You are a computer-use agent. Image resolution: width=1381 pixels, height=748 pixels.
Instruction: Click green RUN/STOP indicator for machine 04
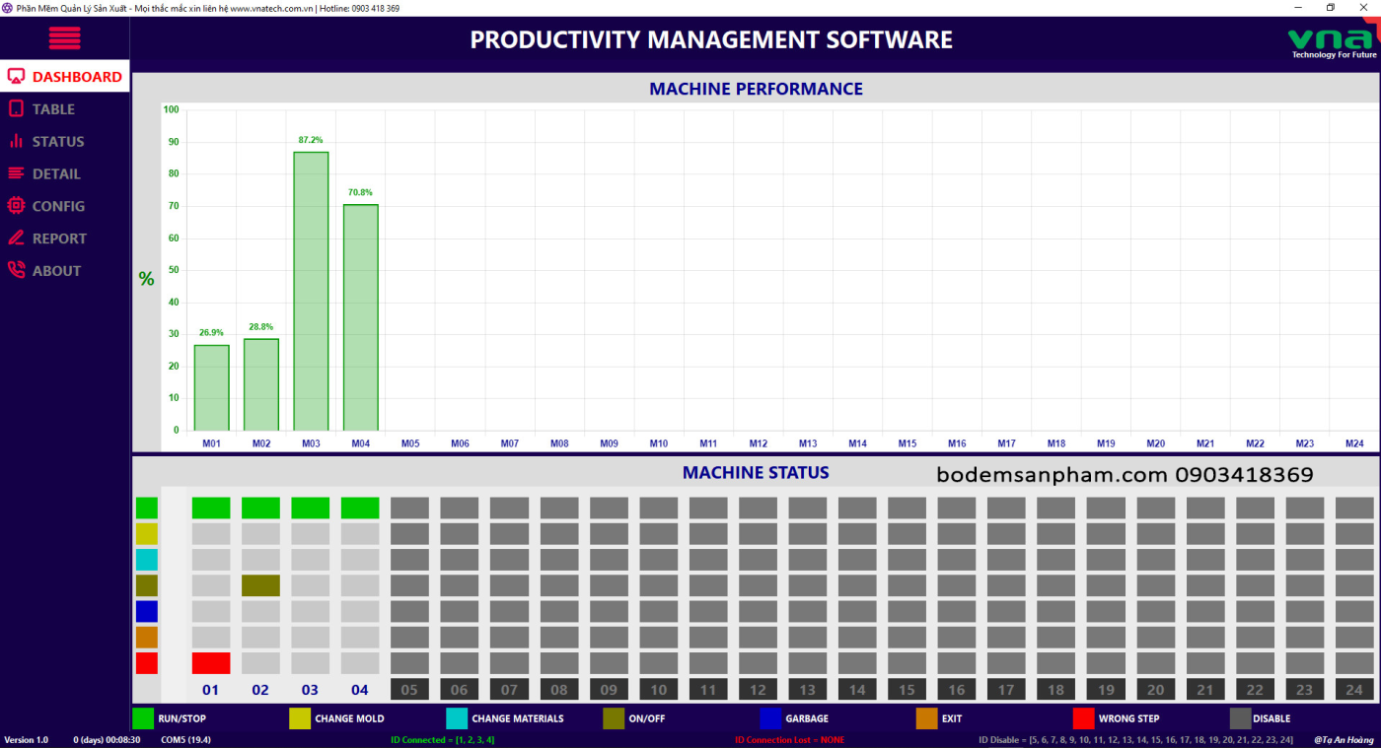coord(360,508)
